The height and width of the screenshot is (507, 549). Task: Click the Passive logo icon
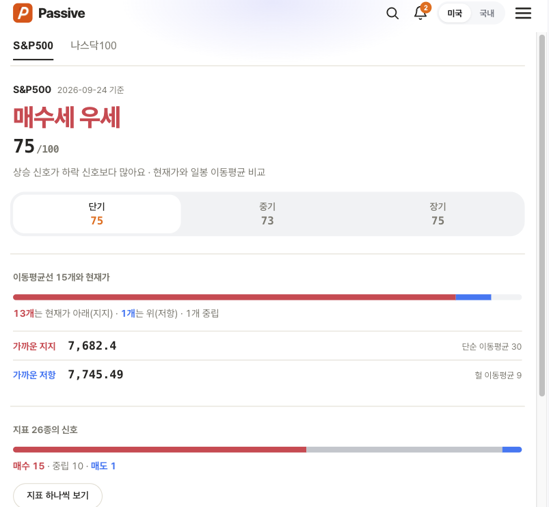(x=23, y=13)
